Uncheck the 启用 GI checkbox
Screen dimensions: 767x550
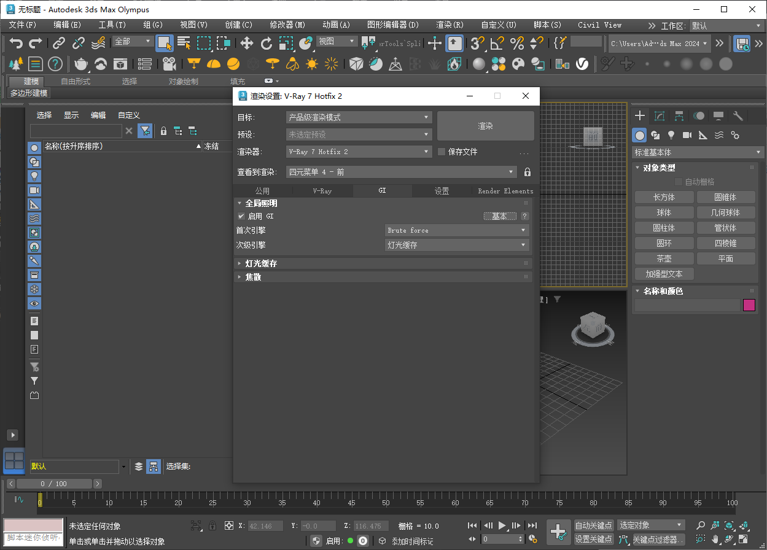(x=241, y=216)
